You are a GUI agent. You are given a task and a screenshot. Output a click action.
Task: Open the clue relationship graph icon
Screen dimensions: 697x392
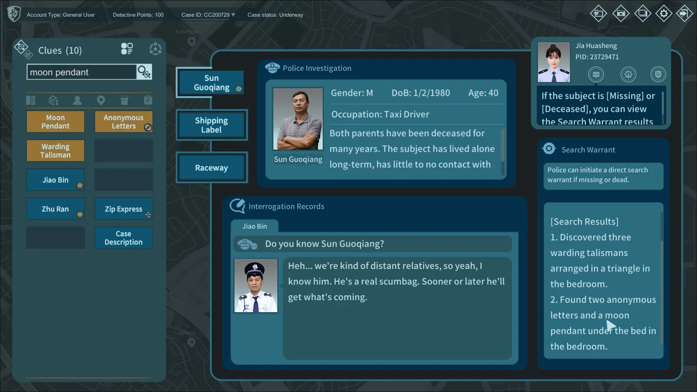155,49
